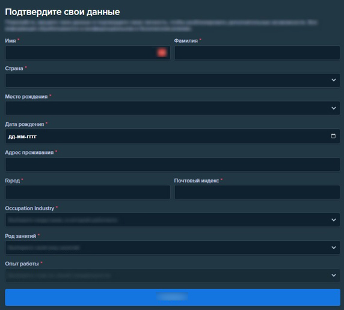This screenshot has height=310, width=344.
Task: Click the blue submit button
Action: click(x=173, y=297)
